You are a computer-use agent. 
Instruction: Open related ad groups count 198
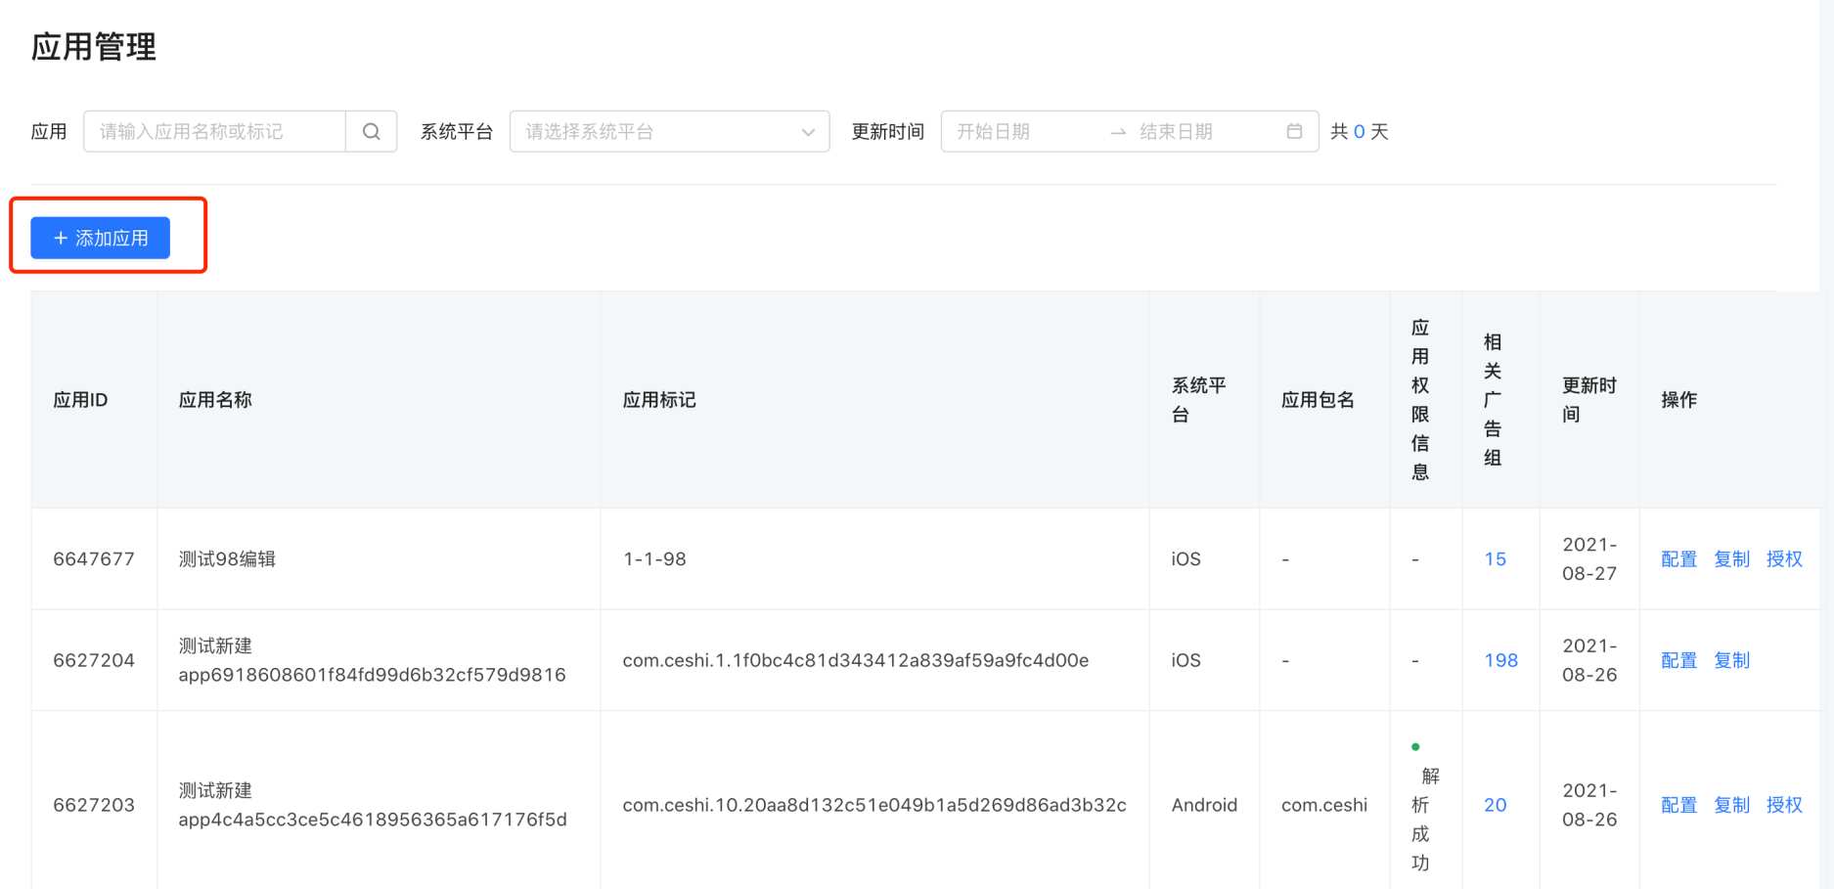(x=1500, y=661)
